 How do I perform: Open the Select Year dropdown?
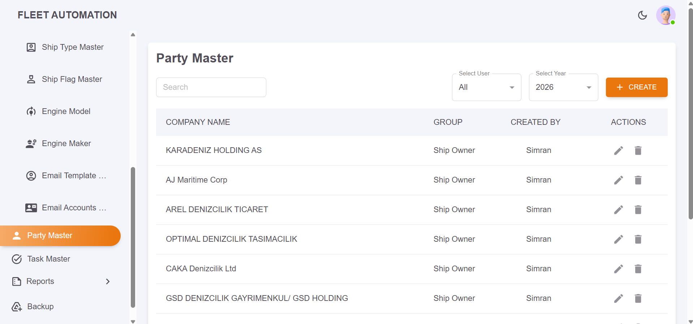click(563, 87)
